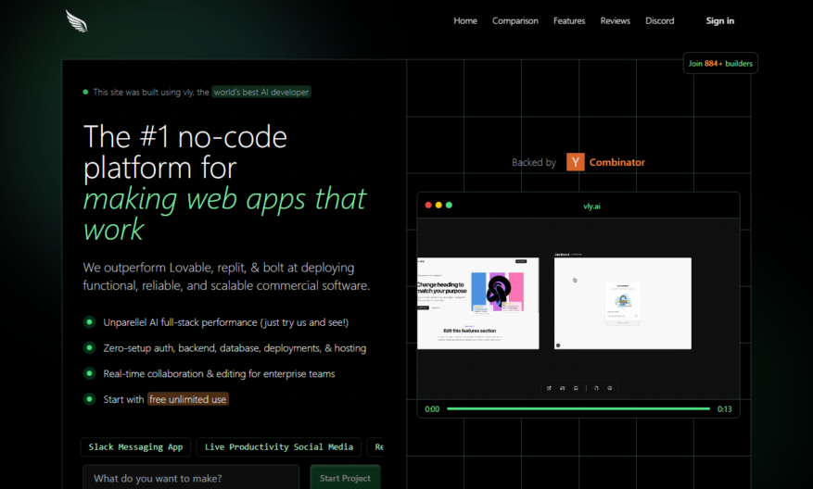
Task: Open the dashboard login thumbnail preview
Action: [x=623, y=303]
